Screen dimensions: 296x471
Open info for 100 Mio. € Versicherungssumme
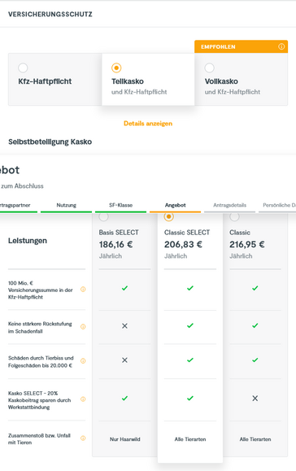pos(83,290)
